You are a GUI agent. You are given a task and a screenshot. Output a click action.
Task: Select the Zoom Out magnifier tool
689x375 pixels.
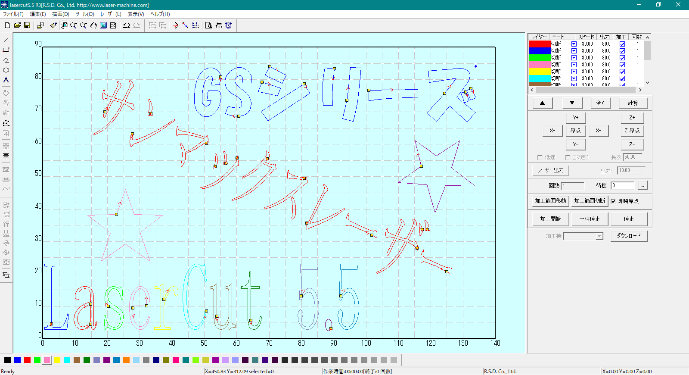click(84, 25)
